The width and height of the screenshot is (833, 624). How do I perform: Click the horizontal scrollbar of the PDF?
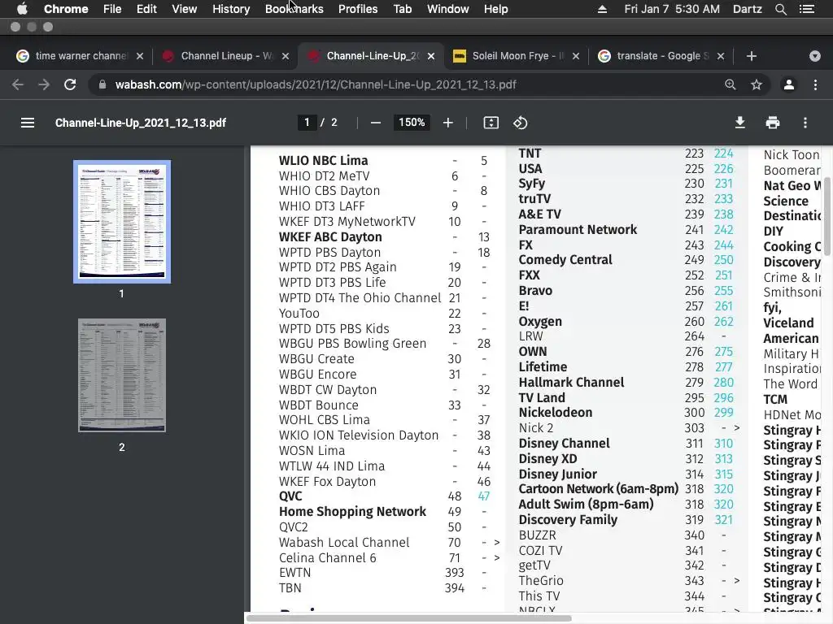[x=409, y=618]
